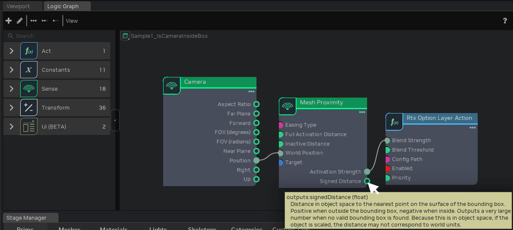Open the Mesh Proximity node three-dots menu

pos(362,112)
